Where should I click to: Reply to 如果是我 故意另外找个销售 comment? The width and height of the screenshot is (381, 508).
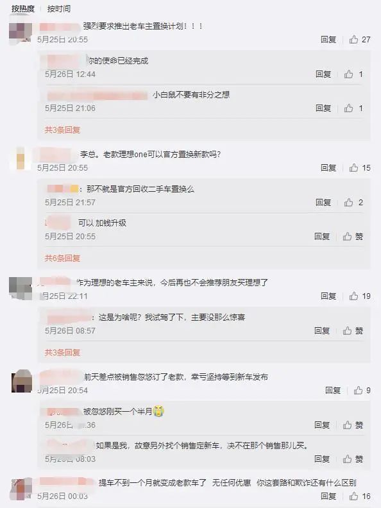tap(322, 459)
